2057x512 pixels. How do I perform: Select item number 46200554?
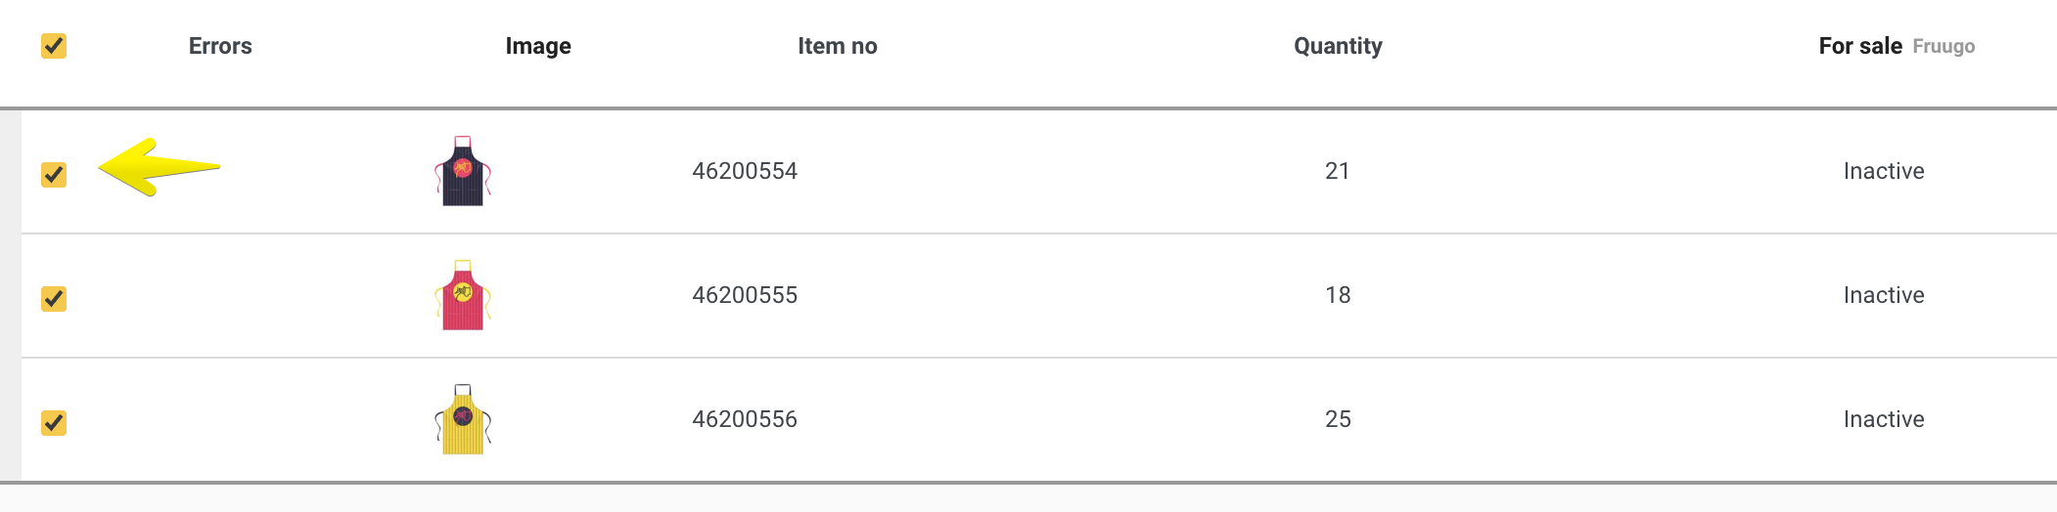[x=745, y=171]
